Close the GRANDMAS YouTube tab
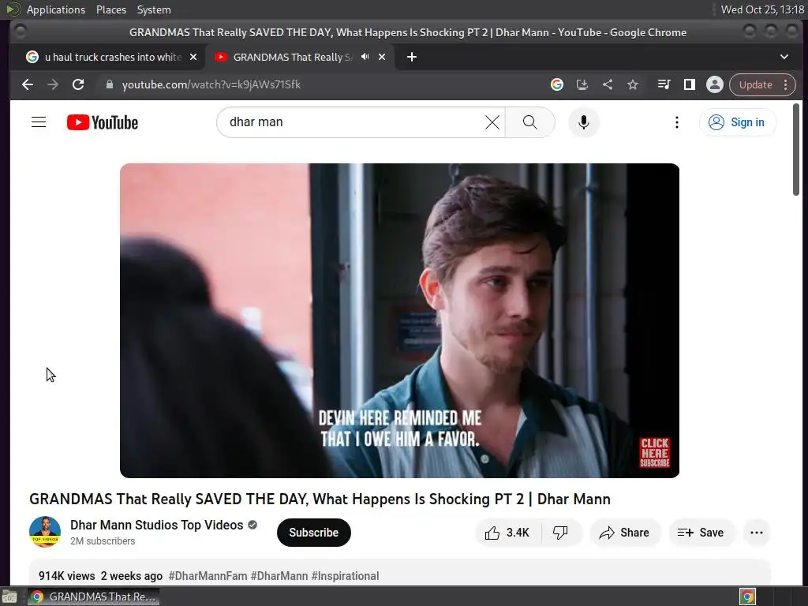 tap(382, 57)
